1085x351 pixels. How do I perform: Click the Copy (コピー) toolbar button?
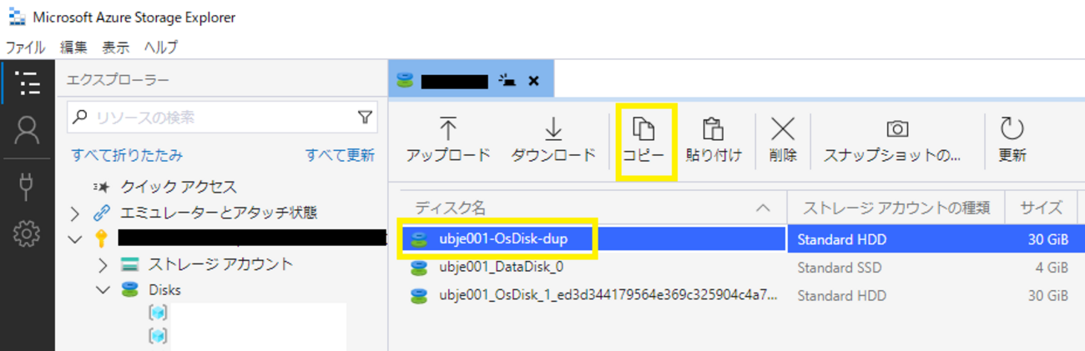pos(643,139)
